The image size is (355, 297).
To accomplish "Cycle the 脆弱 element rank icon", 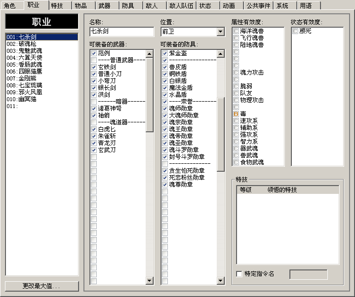I will 236,86.
